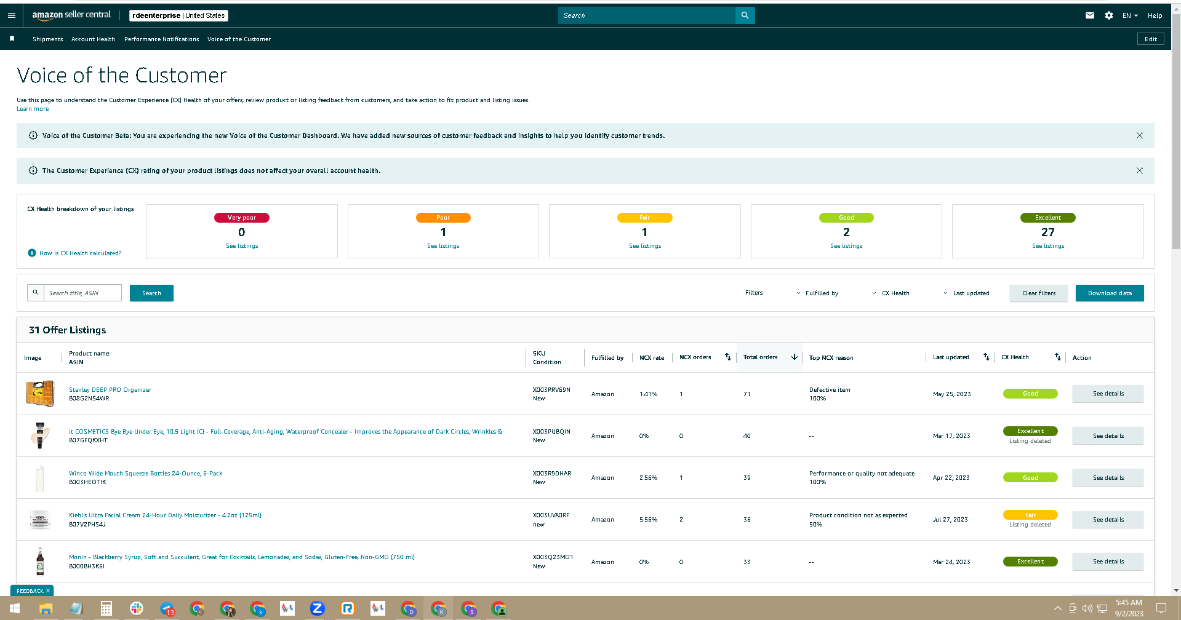Click the Learn more link

33,109
